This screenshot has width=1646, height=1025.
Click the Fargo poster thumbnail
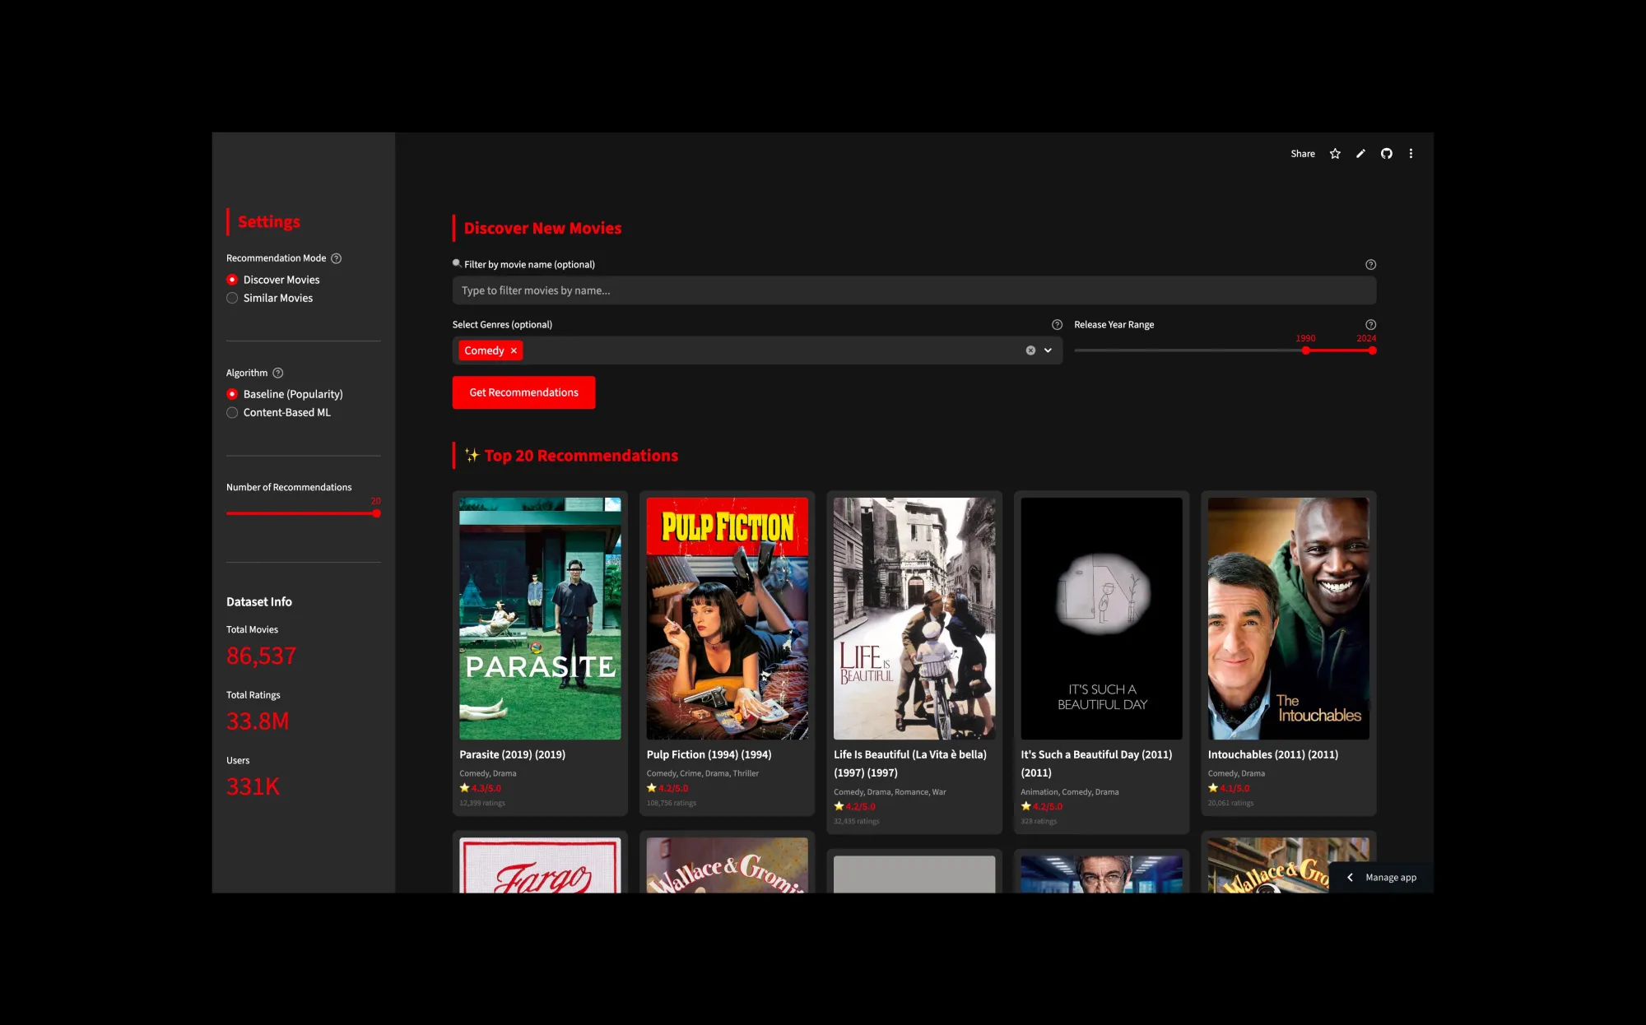(x=540, y=865)
